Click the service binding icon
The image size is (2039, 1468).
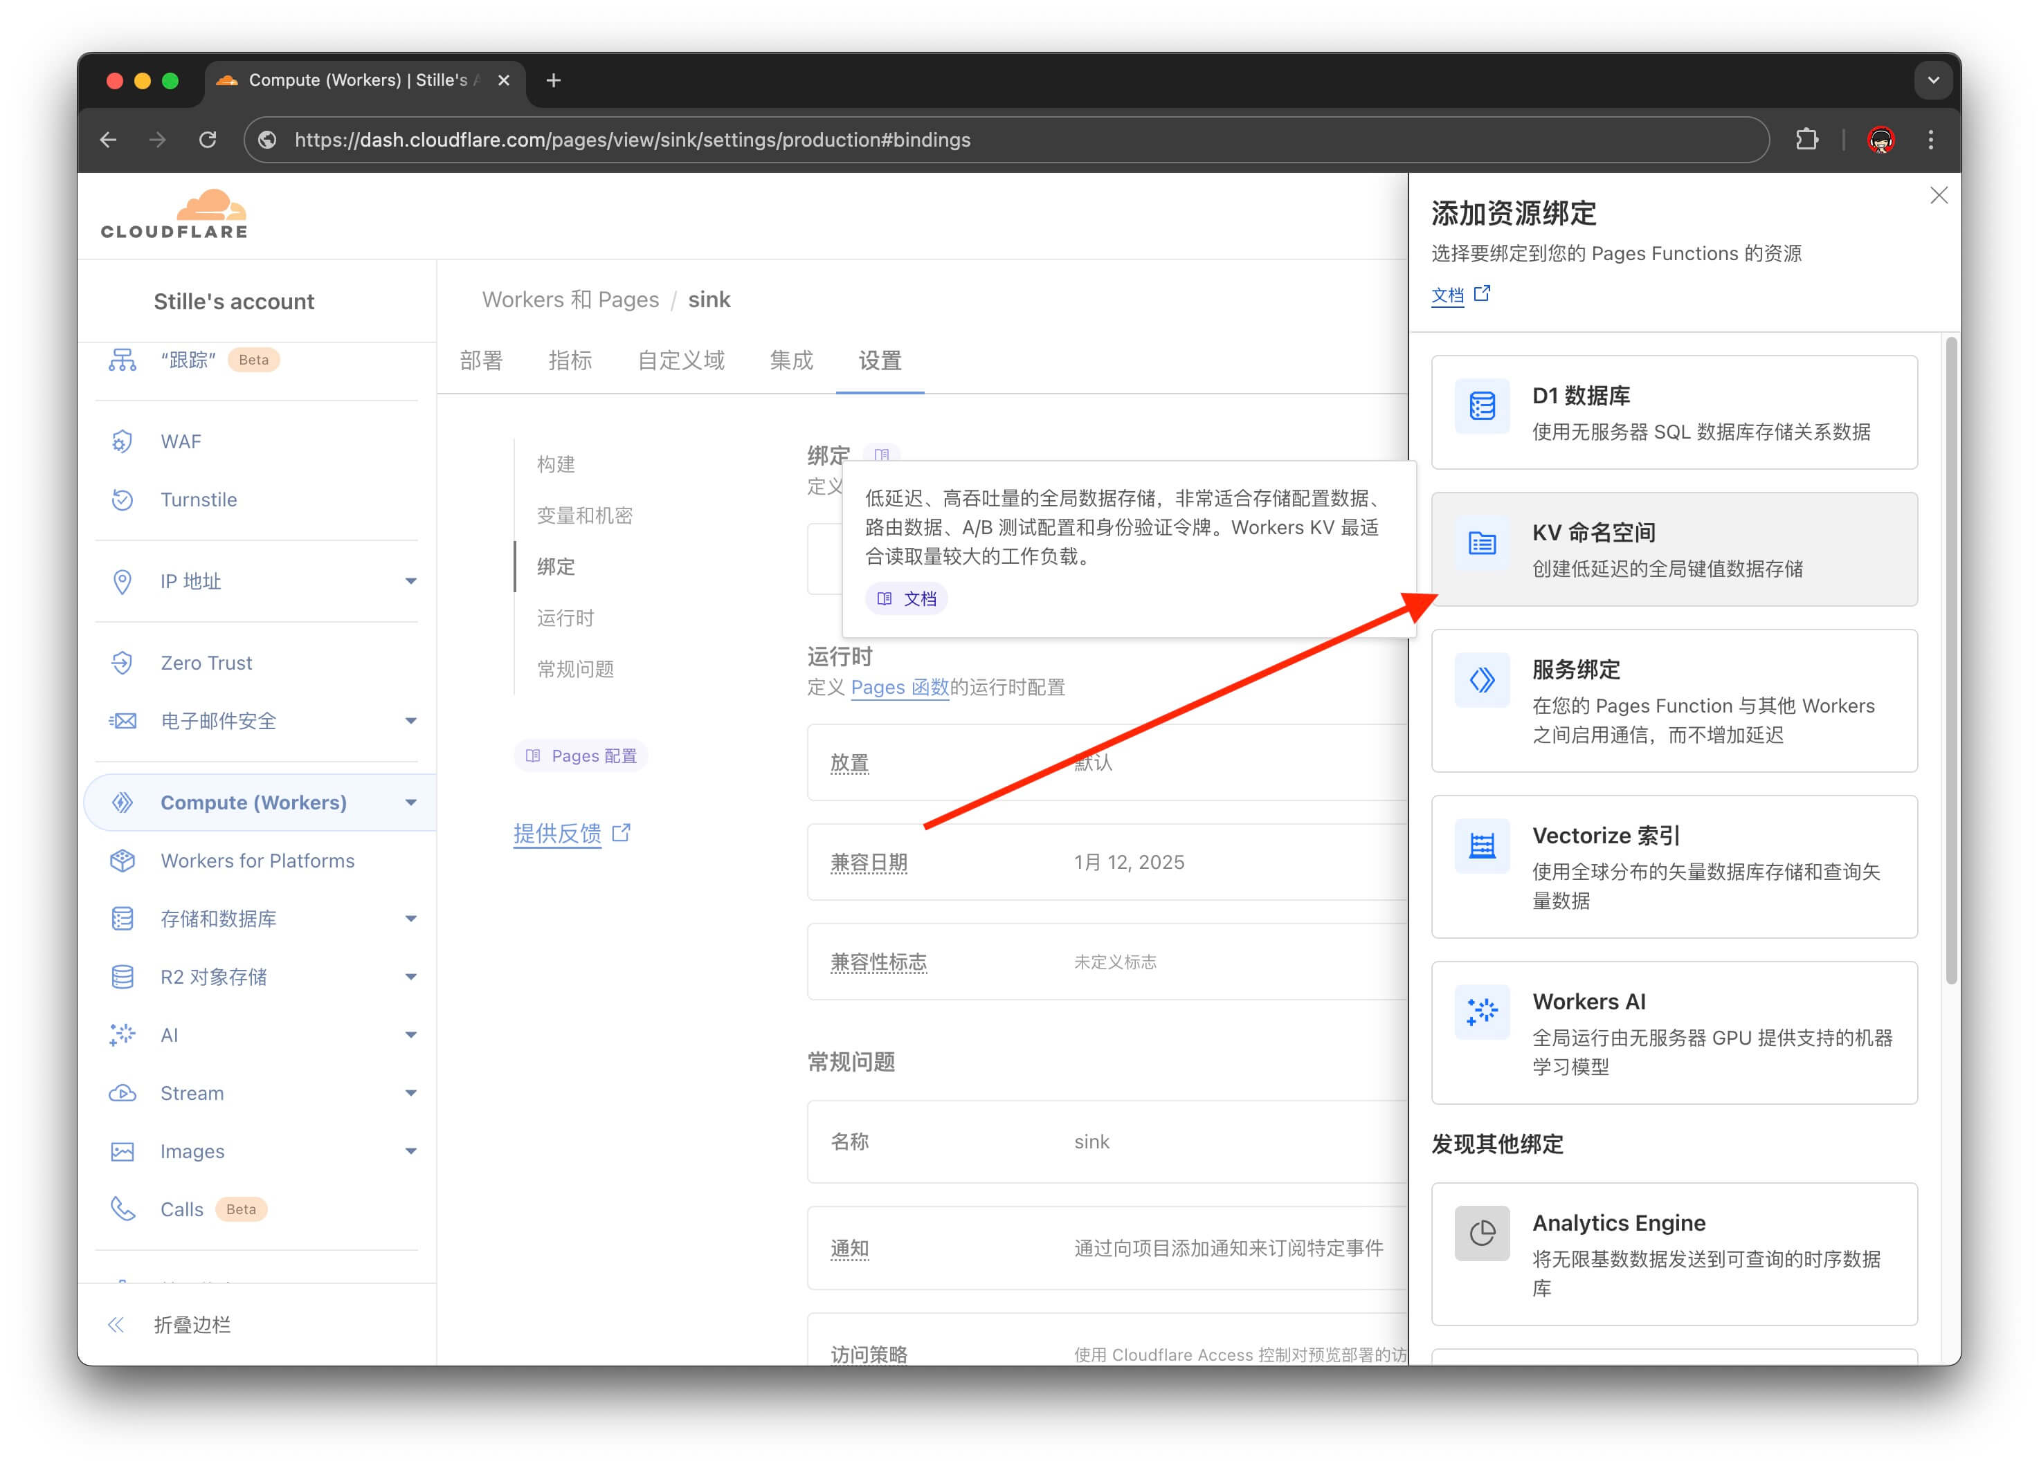pos(1482,680)
